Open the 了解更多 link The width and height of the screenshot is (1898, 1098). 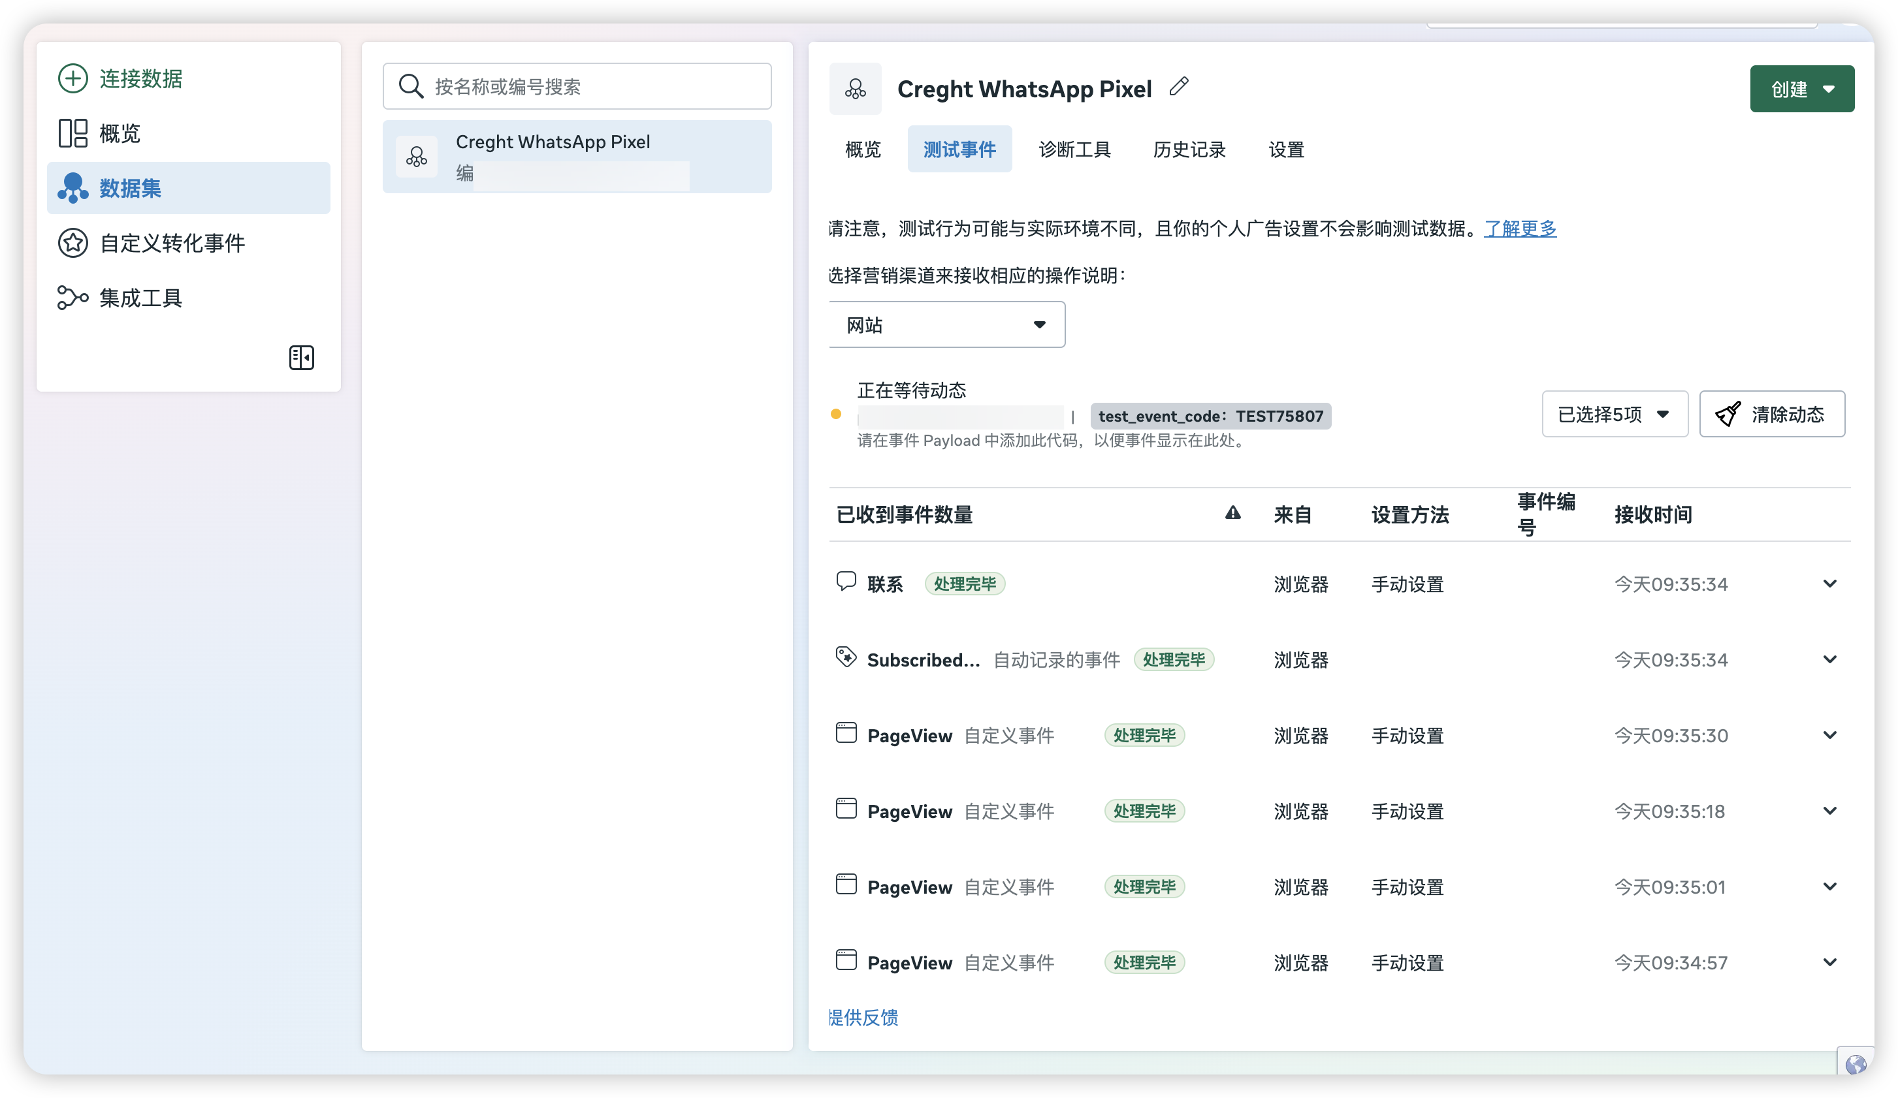1520,228
